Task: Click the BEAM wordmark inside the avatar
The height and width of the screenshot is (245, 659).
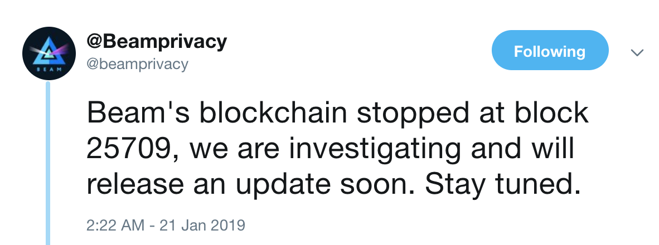Action: [x=49, y=69]
